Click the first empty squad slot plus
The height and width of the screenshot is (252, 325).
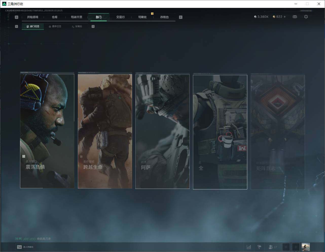coord(286,247)
